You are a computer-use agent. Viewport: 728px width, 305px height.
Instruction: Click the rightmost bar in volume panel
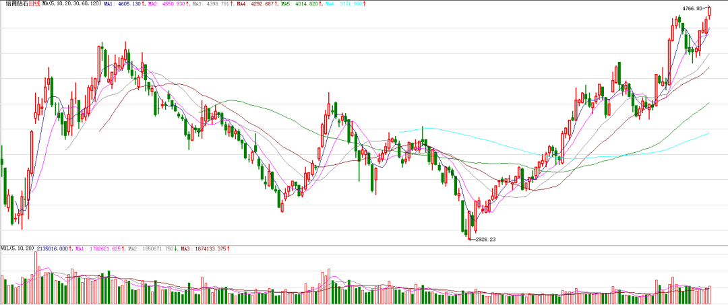pyautogui.click(x=709, y=295)
